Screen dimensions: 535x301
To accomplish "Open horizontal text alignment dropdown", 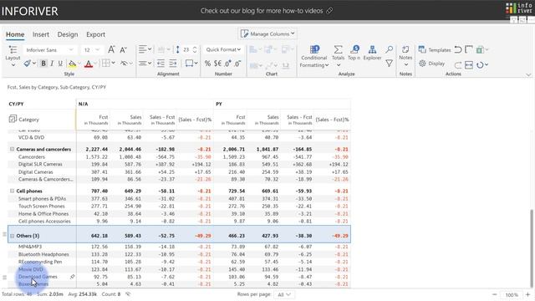I will pyautogui.click(x=145, y=49).
